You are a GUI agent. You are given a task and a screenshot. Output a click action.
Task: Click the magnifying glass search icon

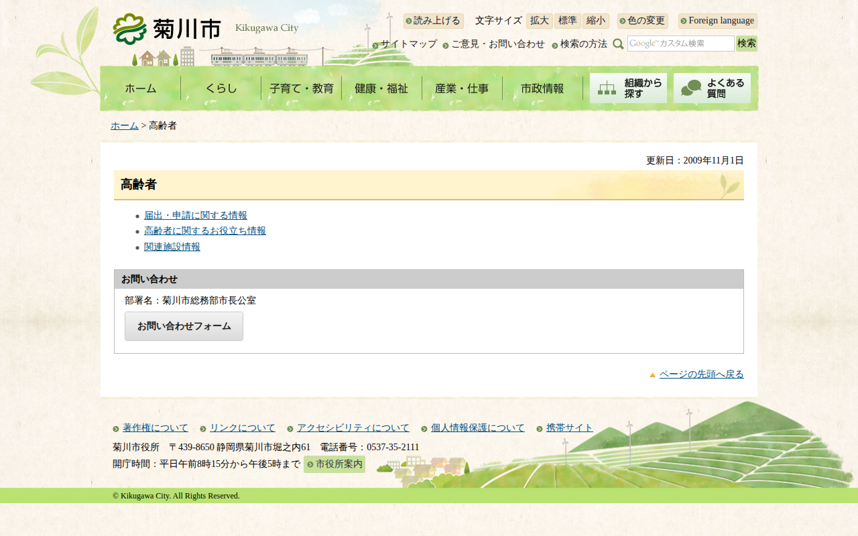[x=618, y=44]
